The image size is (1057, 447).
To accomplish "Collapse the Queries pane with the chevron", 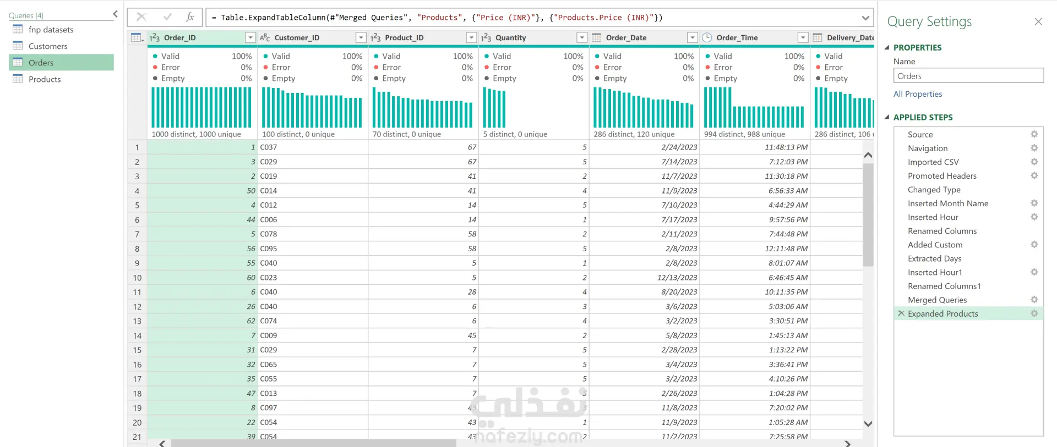I will pos(115,14).
